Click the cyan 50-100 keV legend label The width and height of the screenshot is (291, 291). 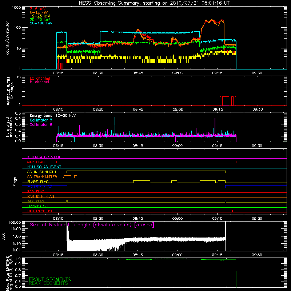41,23
